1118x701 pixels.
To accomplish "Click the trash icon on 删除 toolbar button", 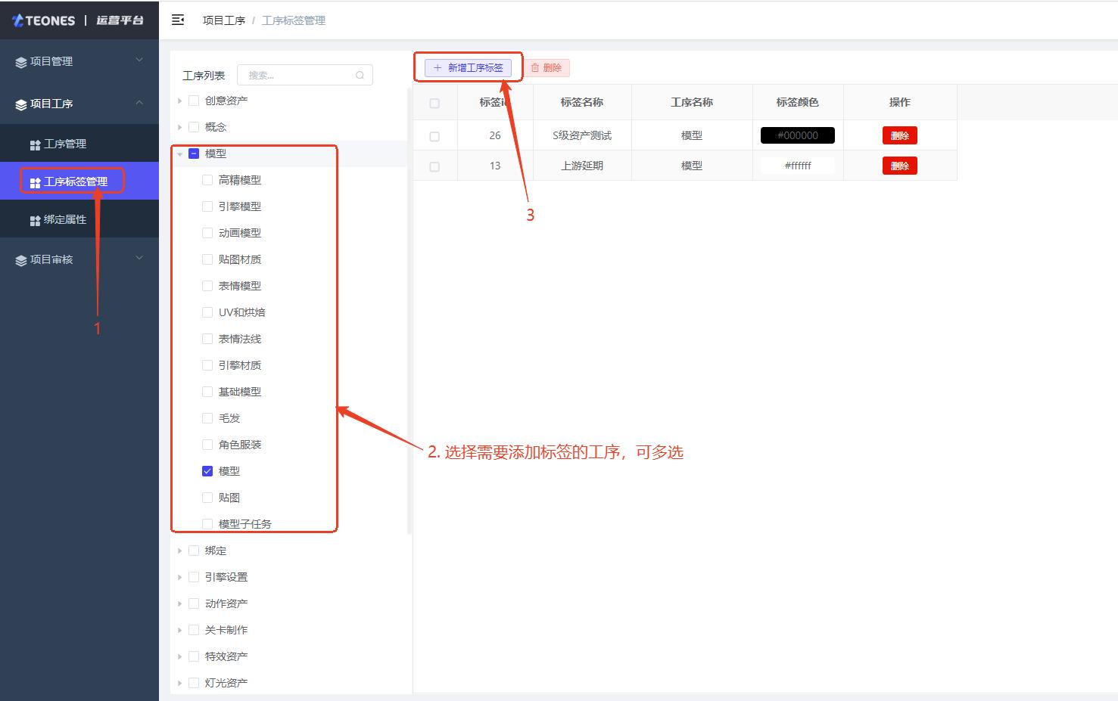I will [x=535, y=68].
